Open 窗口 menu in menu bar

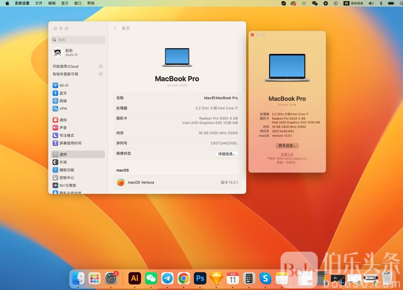coord(78,3)
